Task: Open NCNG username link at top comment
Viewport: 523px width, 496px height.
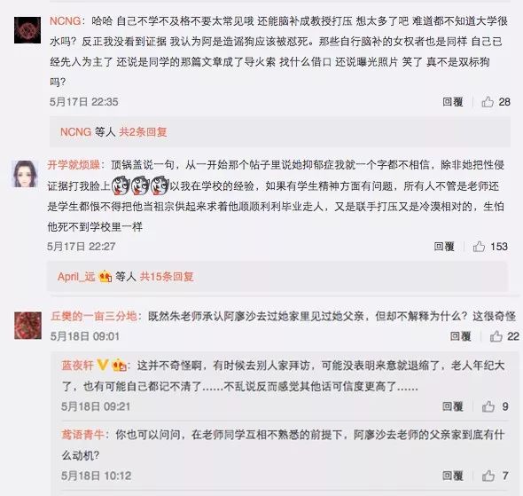Action: coord(65,21)
